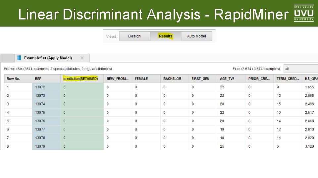Viewport: 318px width, 178px height.
Task: Select REF cell 13073
Action: tap(46, 96)
